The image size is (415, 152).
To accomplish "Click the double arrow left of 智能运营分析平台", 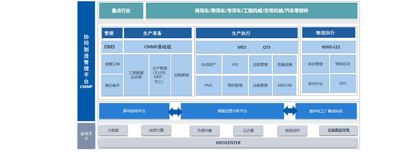I will coord(175,112).
